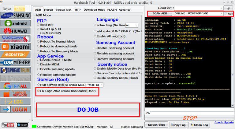Open the Check Update link

[224, 122]
